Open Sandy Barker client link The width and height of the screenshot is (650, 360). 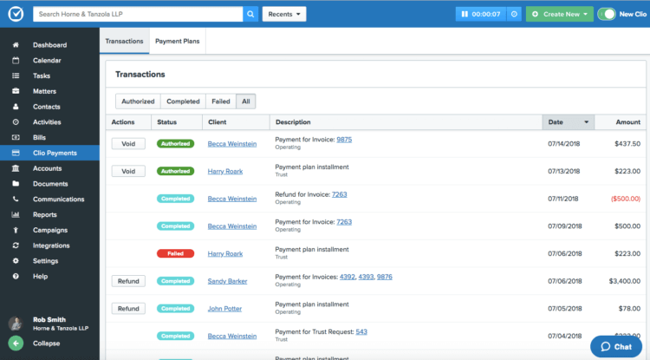227,281
